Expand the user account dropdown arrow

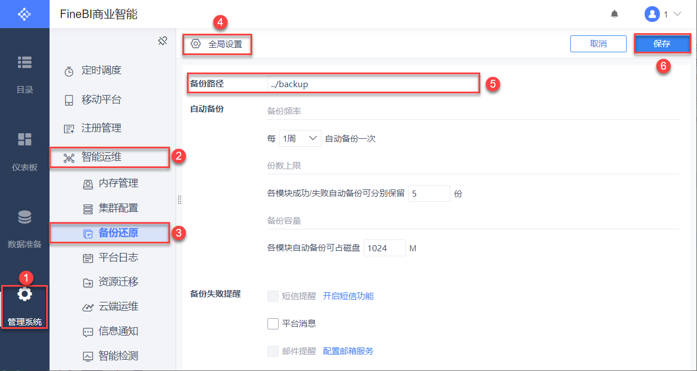(677, 14)
